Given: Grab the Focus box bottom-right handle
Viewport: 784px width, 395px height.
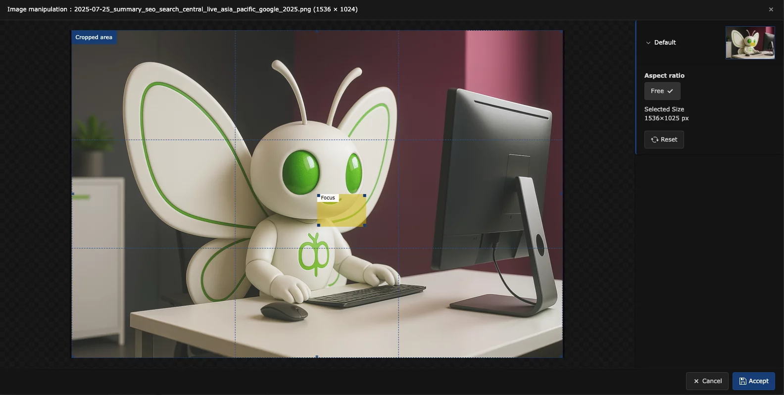Looking at the screenshot, I should [365, 225].
